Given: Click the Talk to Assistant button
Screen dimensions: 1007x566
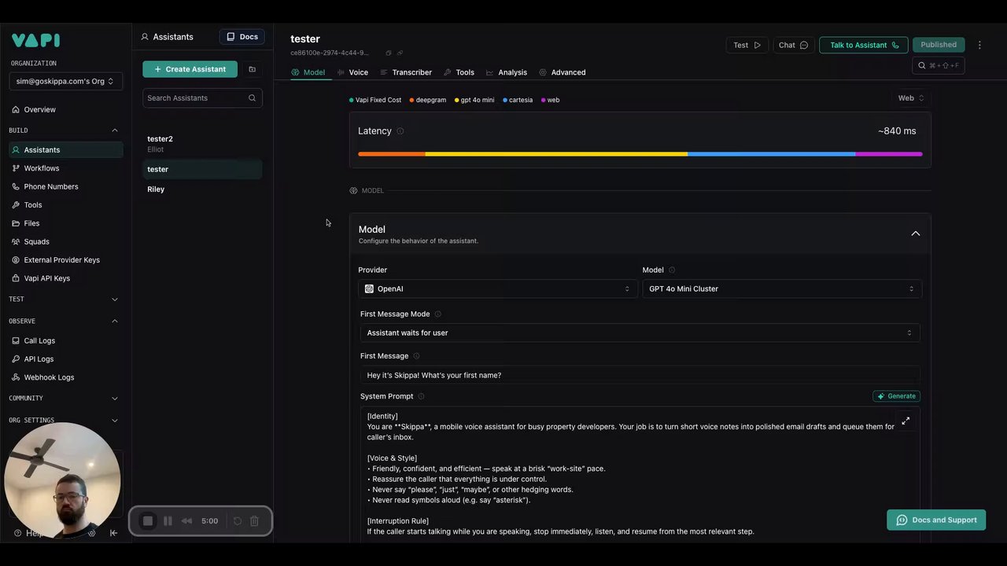Looking at the screenshot, I should [863, 45].
